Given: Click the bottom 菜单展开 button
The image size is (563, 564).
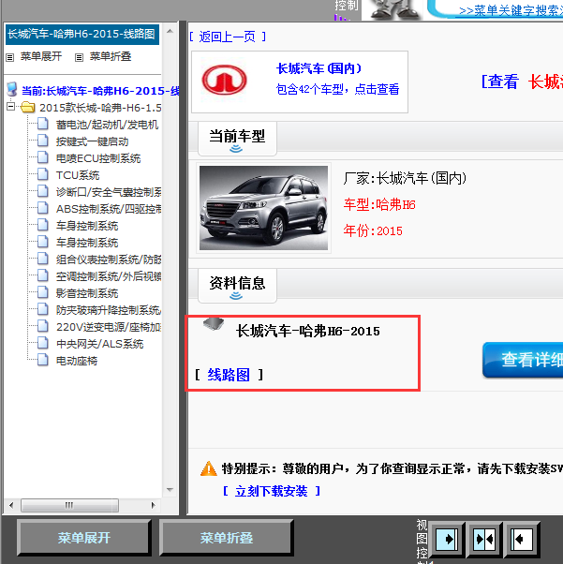Looking at the screenshot, I should (x=83, y=538).
